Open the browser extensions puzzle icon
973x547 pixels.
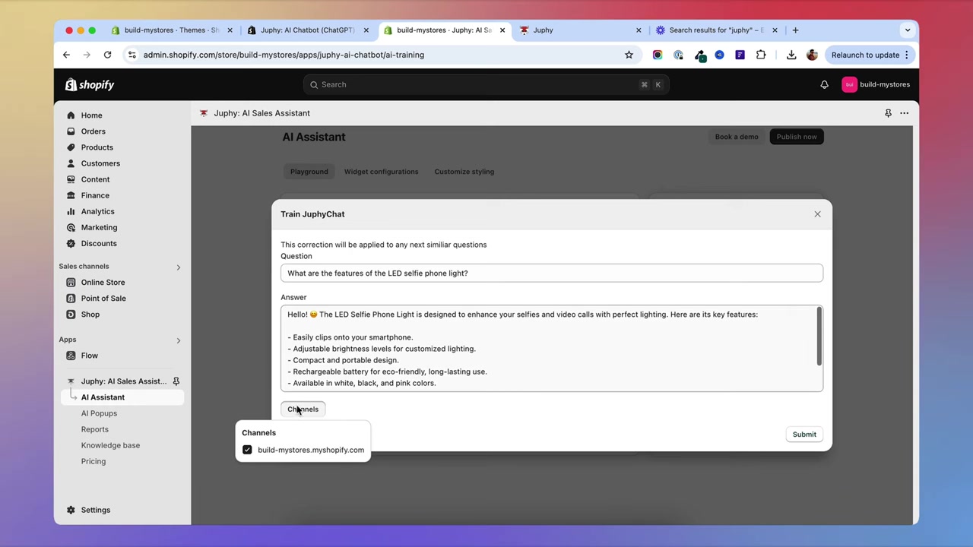(x=761, y=55)
